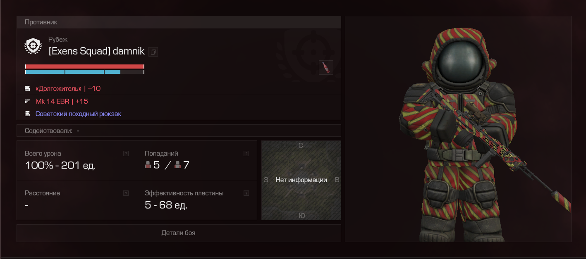Click second hit-count body icon before 7
Viewport: 586px width, 259px height.
[x=178, y=165]
